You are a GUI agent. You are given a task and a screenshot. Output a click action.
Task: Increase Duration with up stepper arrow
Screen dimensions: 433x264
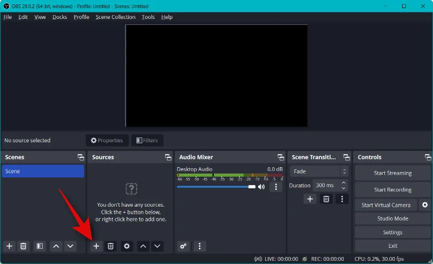344,183
